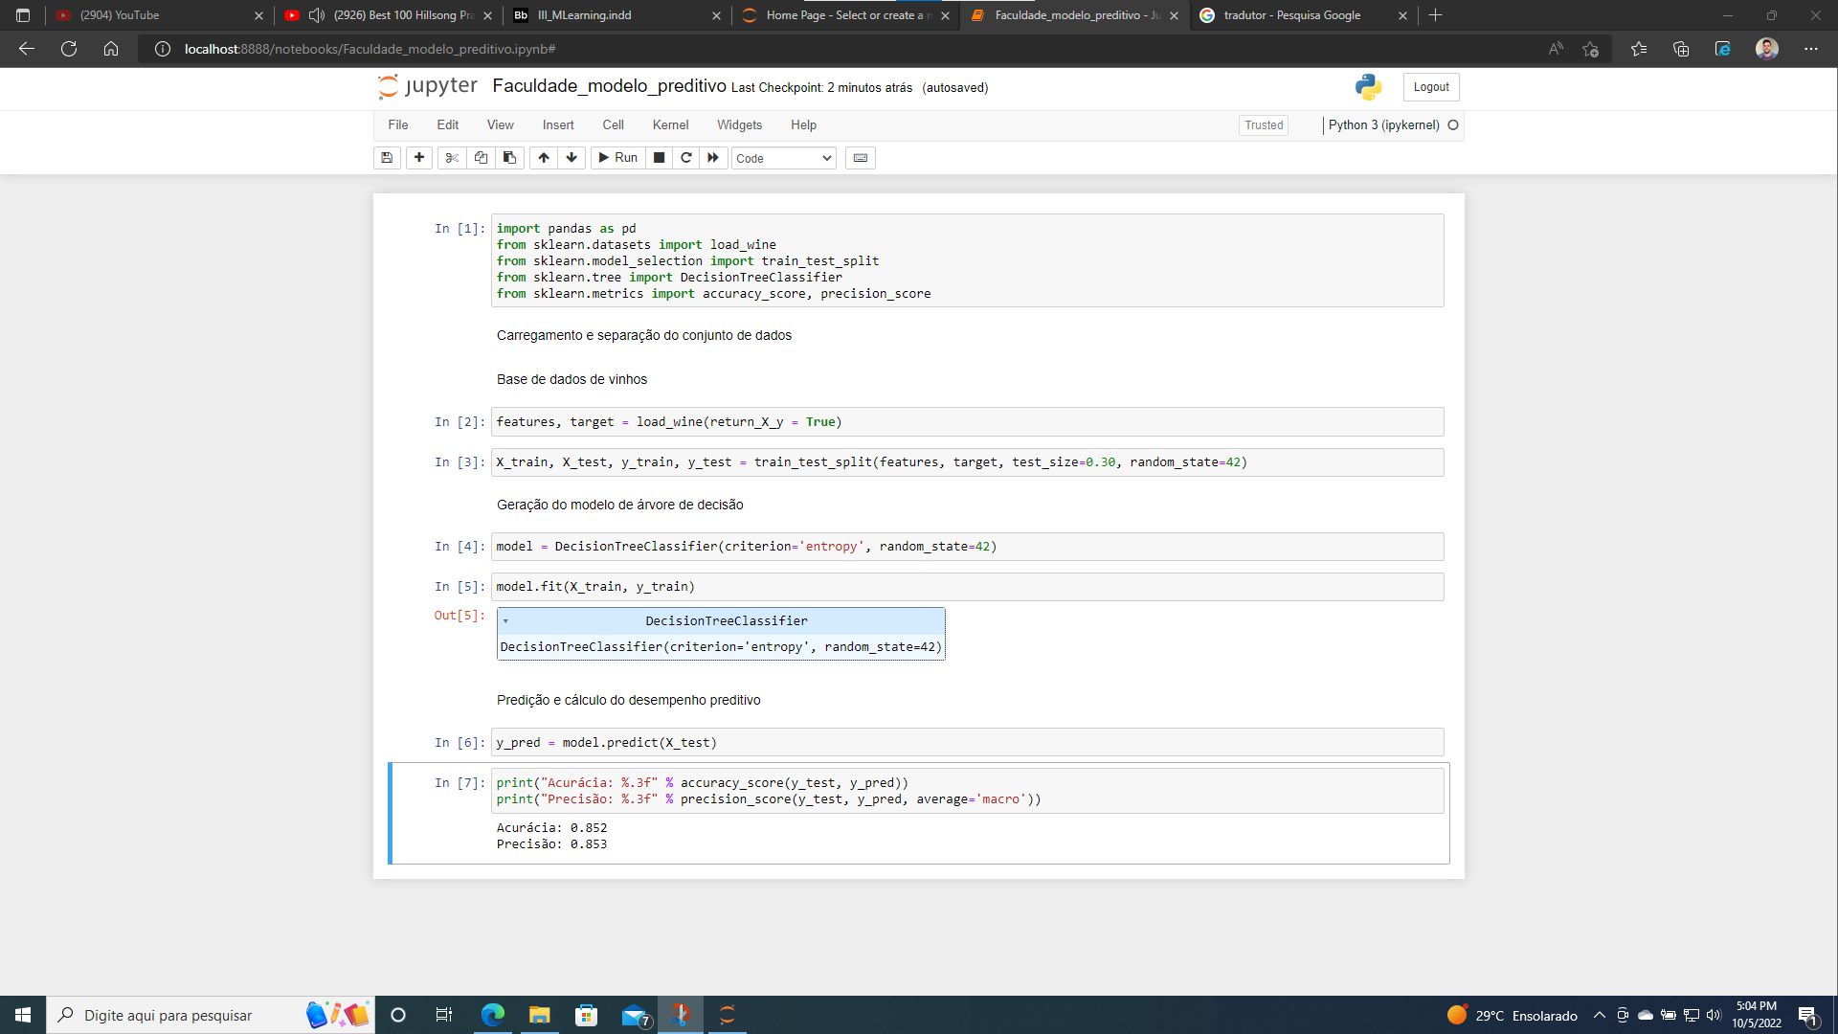Click the Run button in toolbar
The width and height of the screenshot is (1838, 1034).
tap(617, 158)
